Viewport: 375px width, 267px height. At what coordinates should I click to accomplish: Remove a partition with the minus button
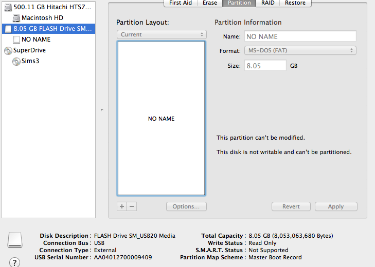click(132, 206)
